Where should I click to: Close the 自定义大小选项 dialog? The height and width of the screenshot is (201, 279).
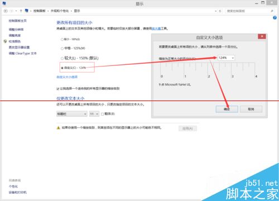click(262, 36)
